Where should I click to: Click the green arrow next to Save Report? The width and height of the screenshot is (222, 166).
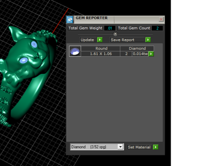[x=148, y=40]
